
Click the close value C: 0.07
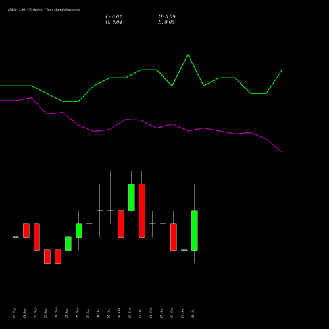coord(114,17)
